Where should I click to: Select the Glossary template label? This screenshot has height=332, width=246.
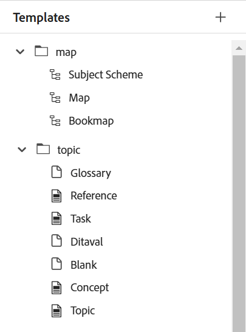coord(91,173)
